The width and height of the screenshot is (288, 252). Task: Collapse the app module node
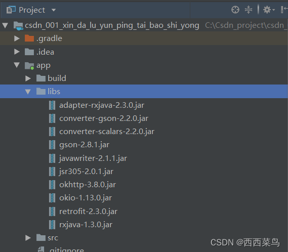click(17, 65)
